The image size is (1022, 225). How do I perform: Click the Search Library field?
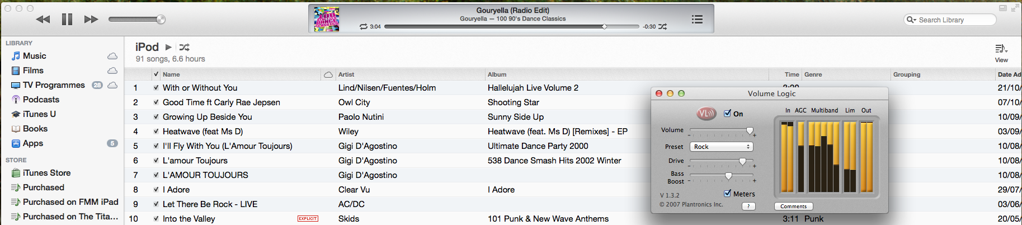950,20
